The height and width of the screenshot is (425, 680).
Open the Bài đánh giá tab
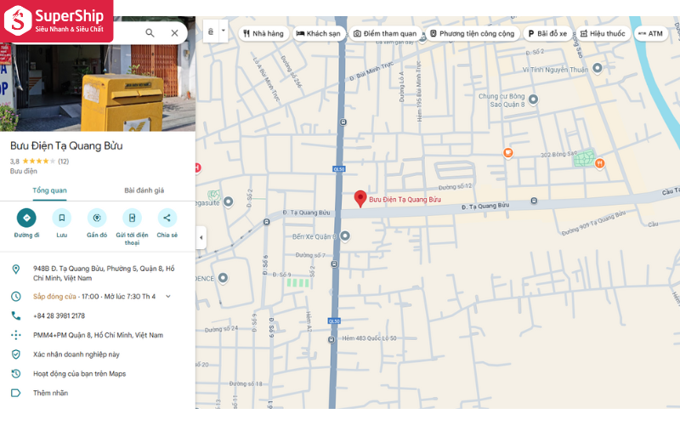144,190
